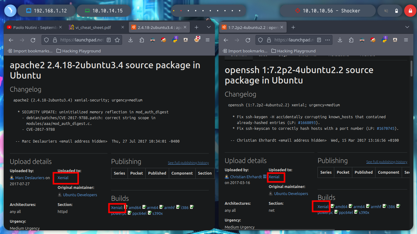
Task: Go back in the apache2 window
Action: click(x=11, y=40)
